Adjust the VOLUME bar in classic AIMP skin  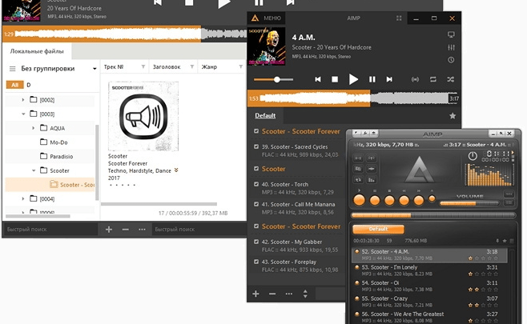469,203
